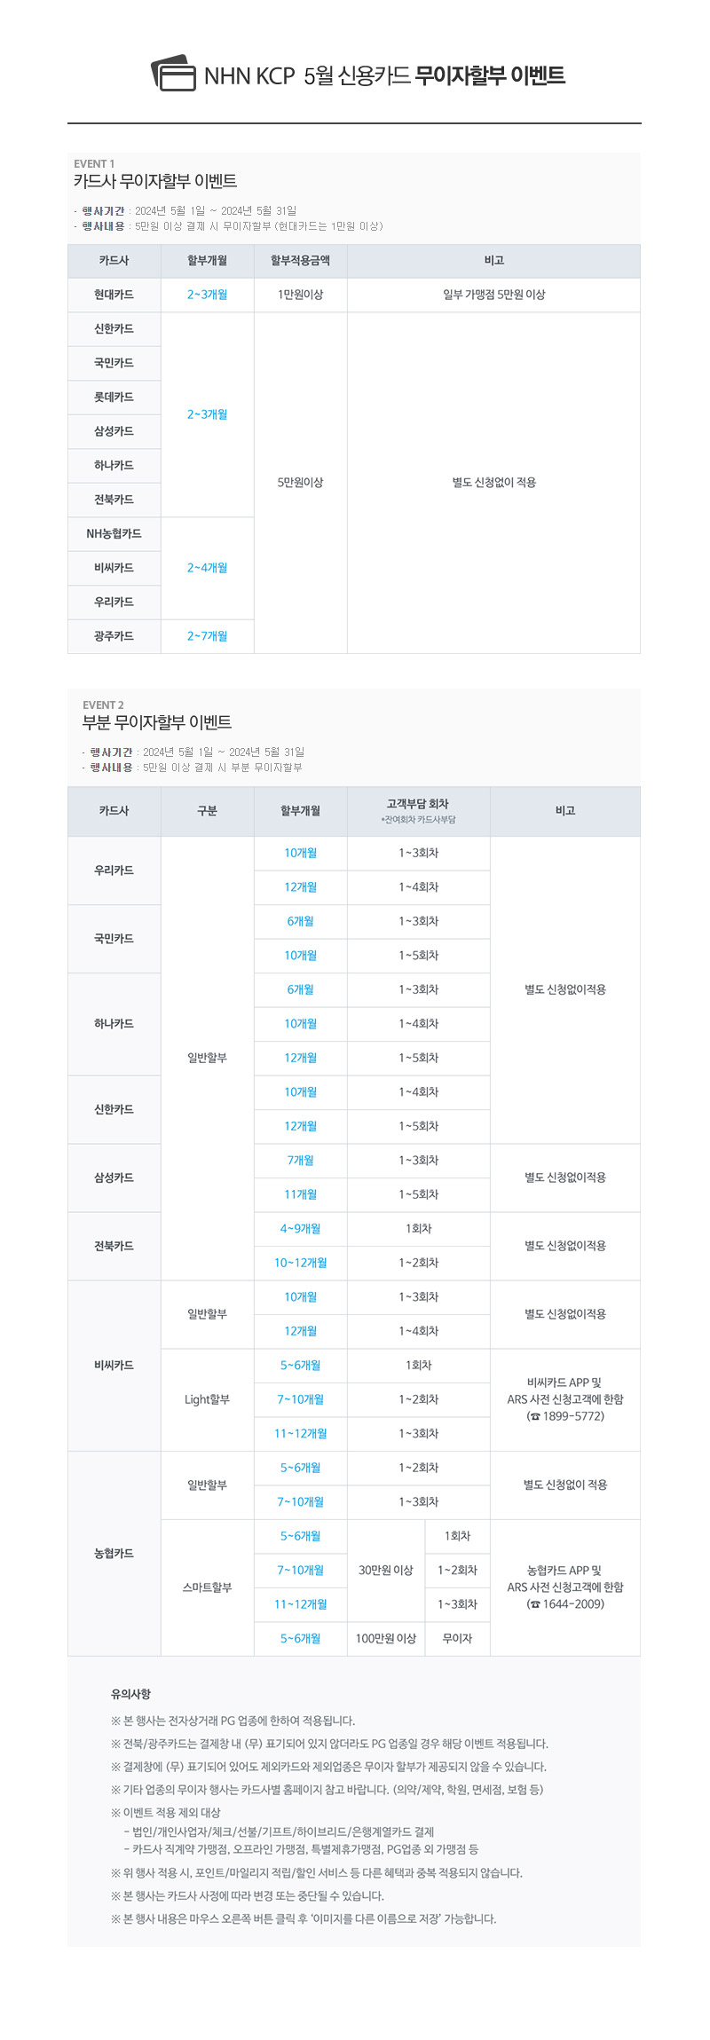Click the 카드사 무이자할부 이벤트 heading

[x=154, y=181]
